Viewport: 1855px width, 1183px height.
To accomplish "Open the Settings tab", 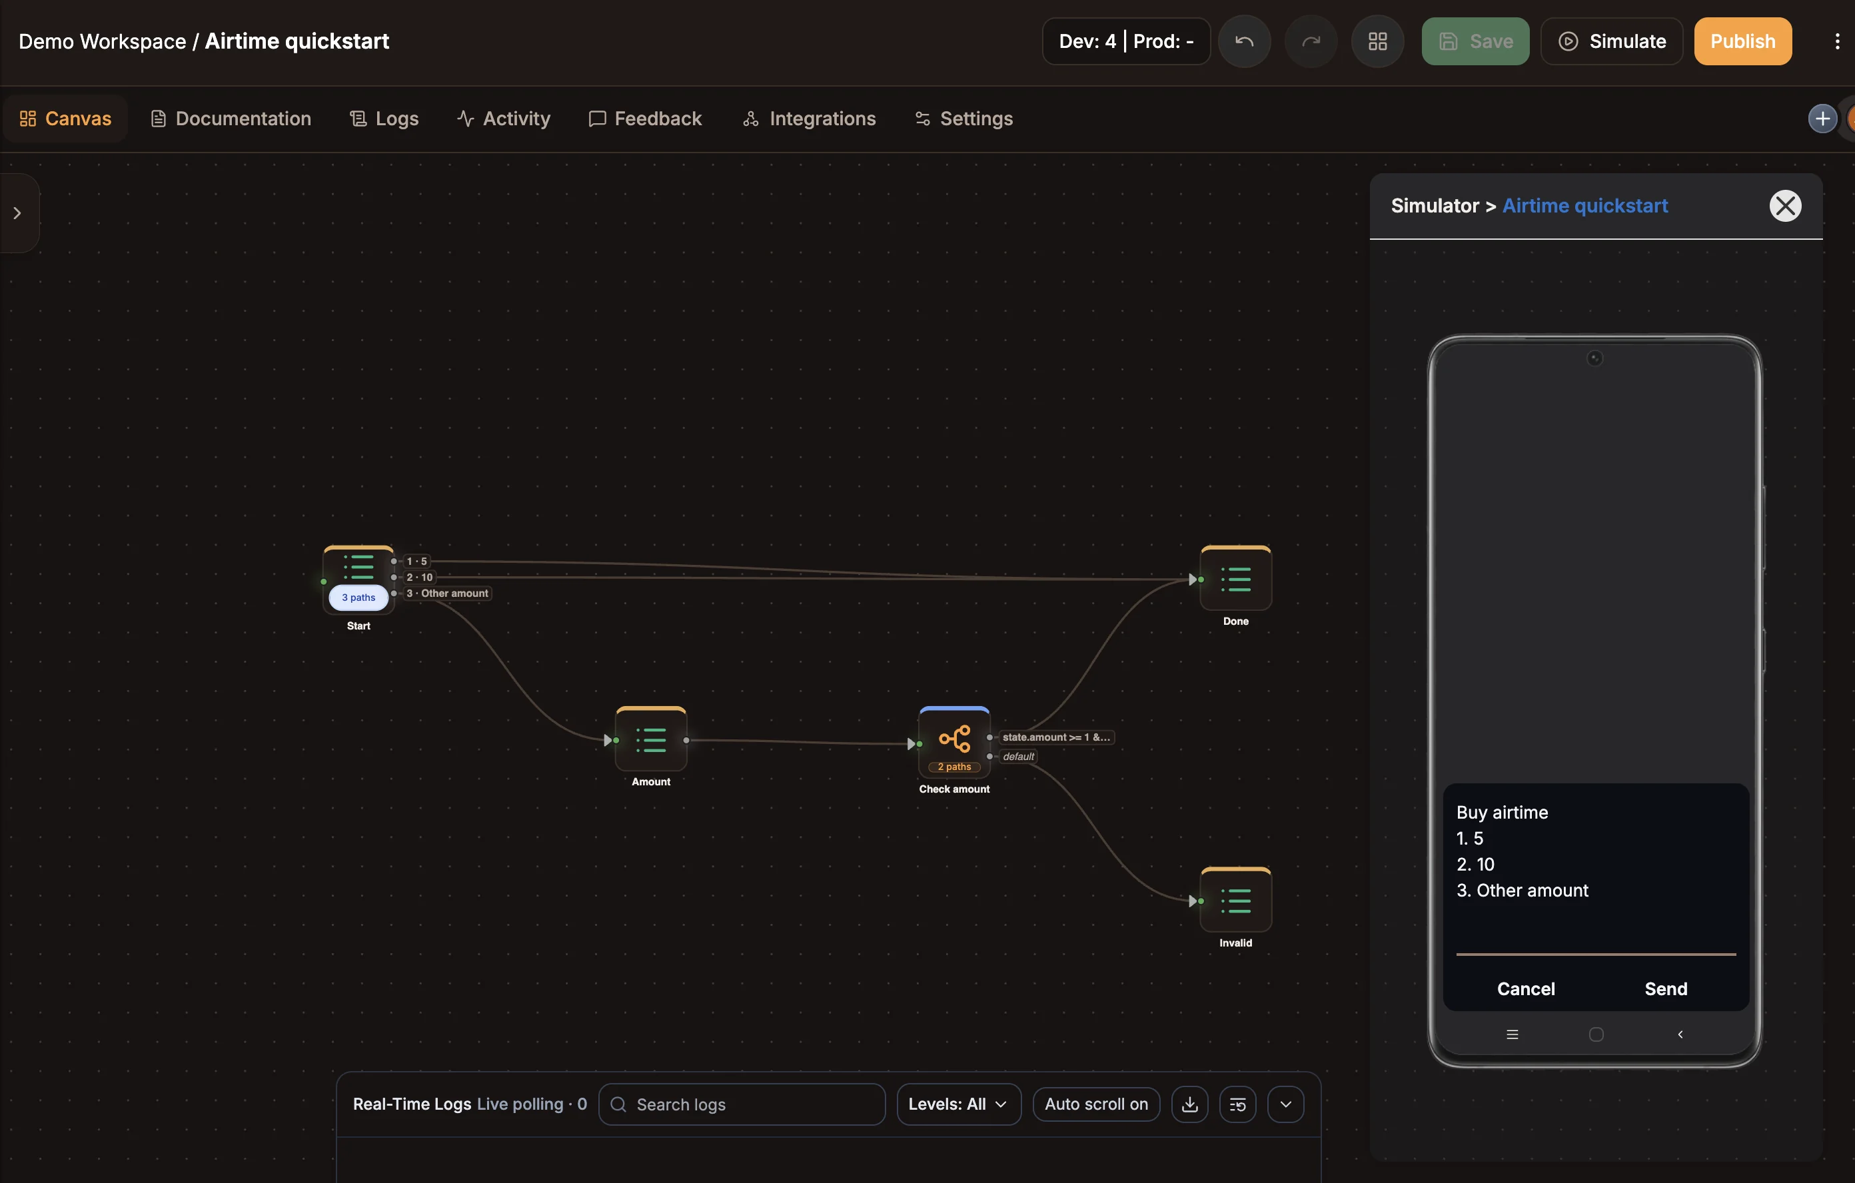I will (x=963, y=119).
